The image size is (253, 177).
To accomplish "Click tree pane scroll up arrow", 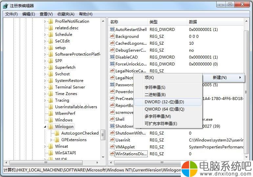I will (103, 21).
